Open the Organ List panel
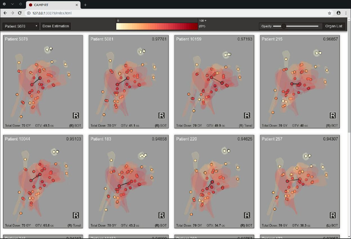The width and height of the screenshot is (351, 239). pos(334,26)
